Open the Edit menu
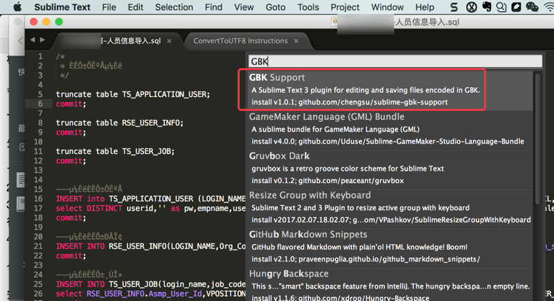The width and height of the screenshot is (554, 301). click(135, 7)
